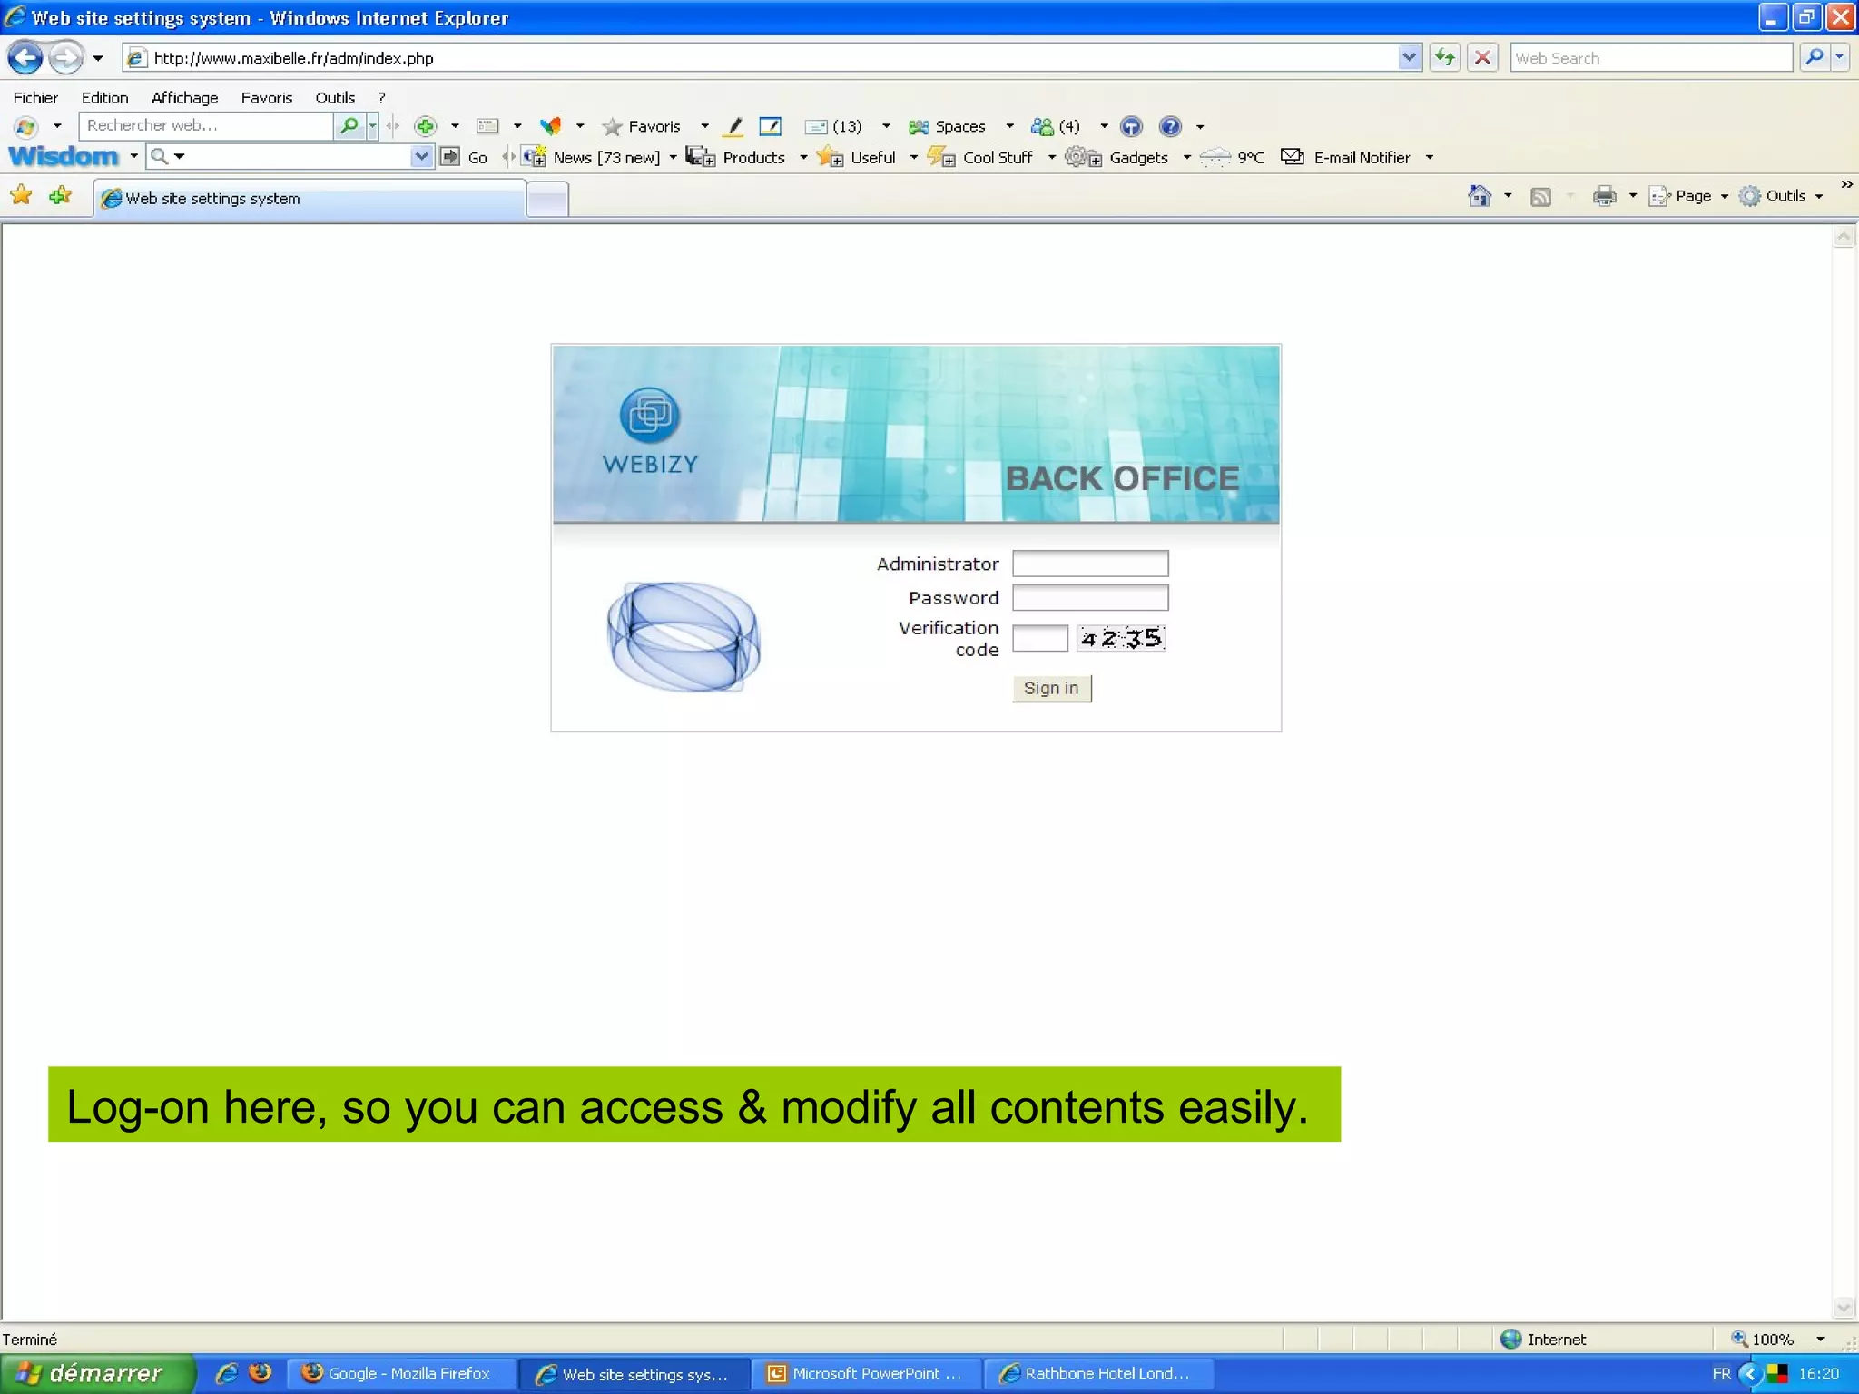The height and width of the screenshot is (1394, 1859).
Task: Click the Home icon in command bar
Action: pyautogui.click(x=1480, y=196)
